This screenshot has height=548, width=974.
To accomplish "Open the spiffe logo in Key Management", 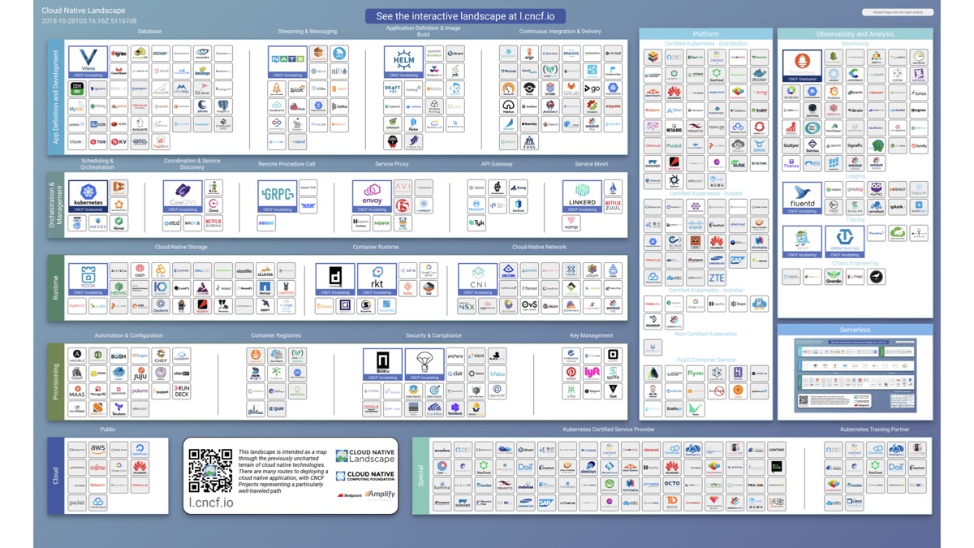I will [x=613, y=373].
